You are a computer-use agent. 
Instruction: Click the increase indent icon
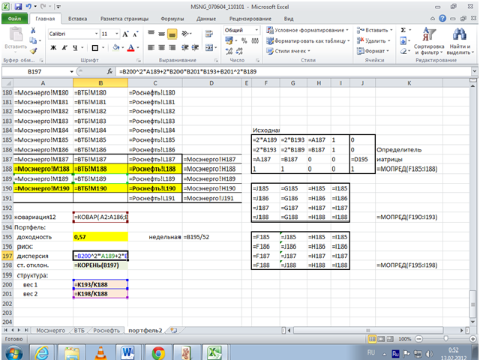coord(195,47)
